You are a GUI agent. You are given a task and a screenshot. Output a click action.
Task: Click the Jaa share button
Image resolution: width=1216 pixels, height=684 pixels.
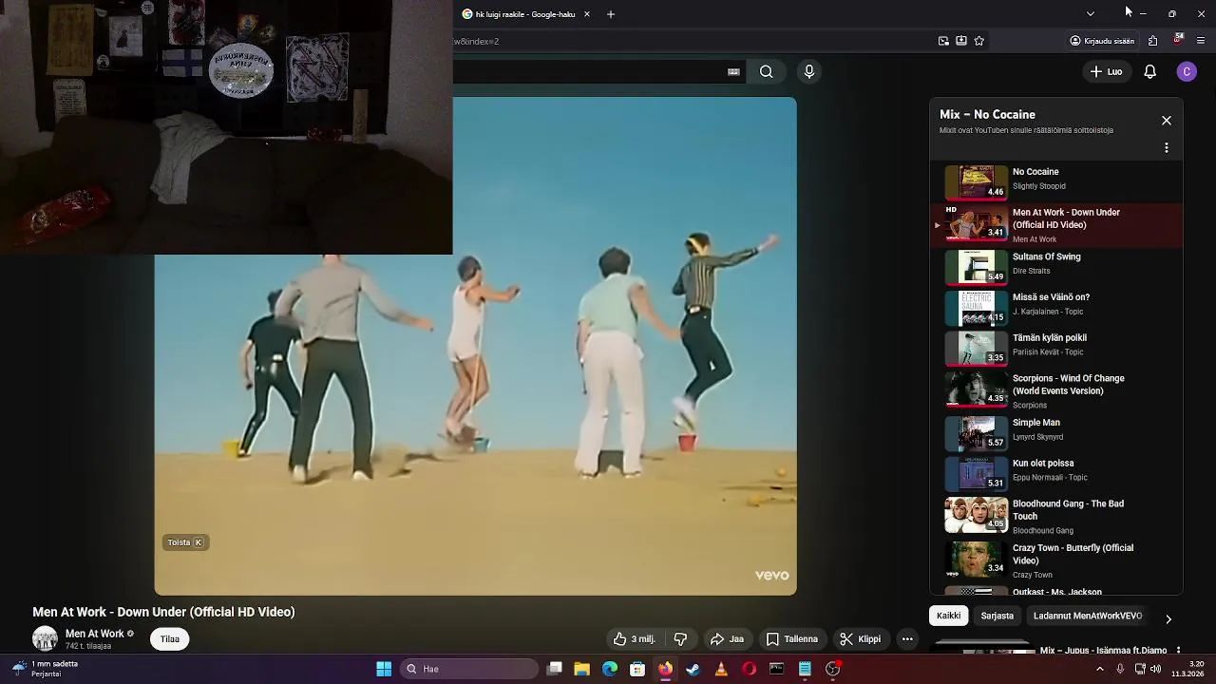click(727, 639)
